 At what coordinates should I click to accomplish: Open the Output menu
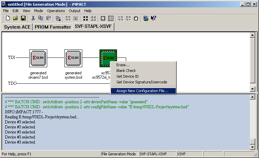click(x=75, y=11)
